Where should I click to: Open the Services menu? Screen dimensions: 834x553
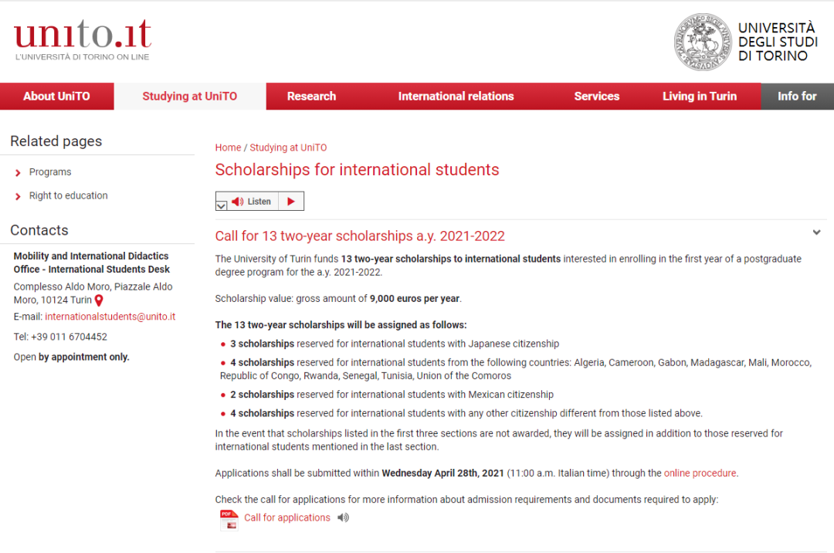coord(597,97)
